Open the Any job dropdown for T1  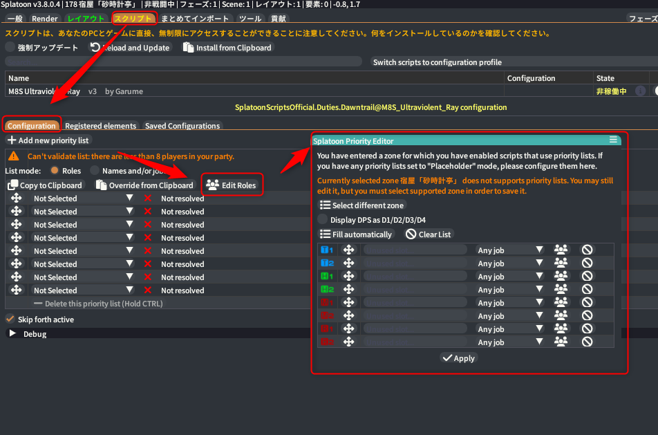[510, 250]
